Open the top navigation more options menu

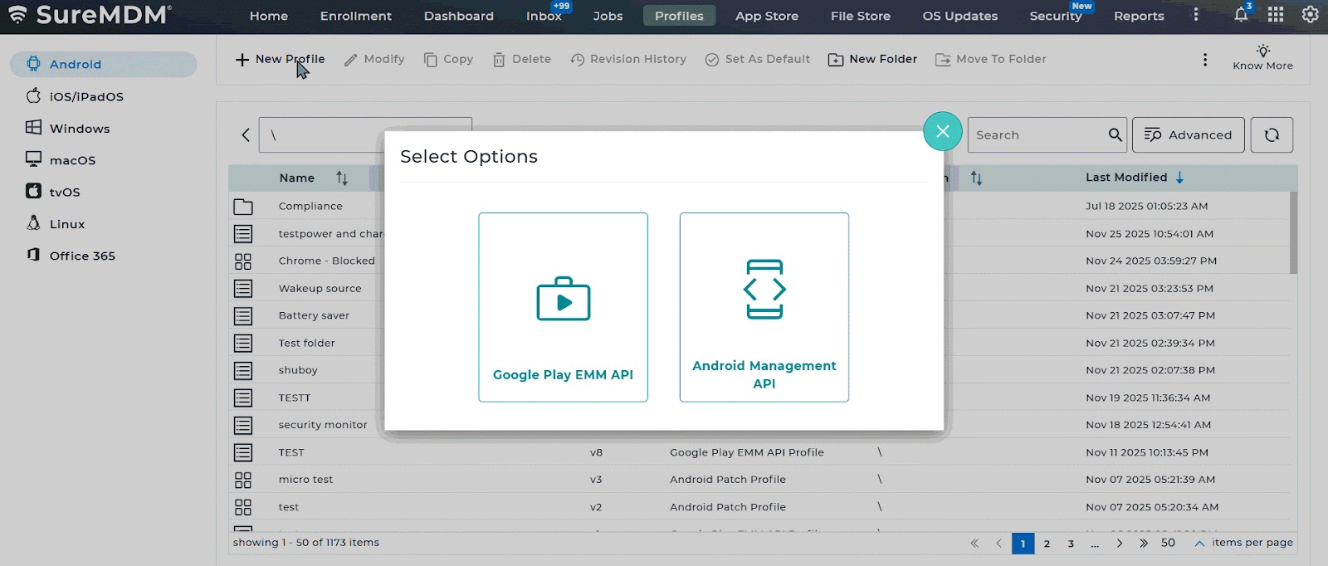(x=1195, y=15)
